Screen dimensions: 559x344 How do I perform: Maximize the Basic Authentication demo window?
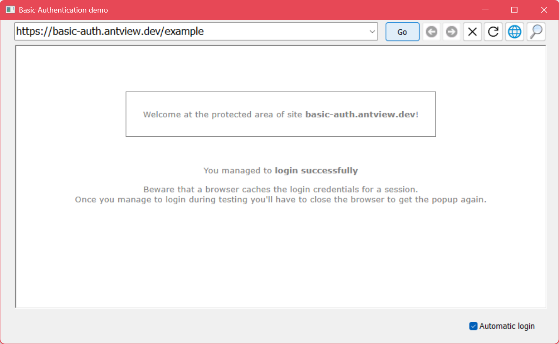tap(514, 10)
